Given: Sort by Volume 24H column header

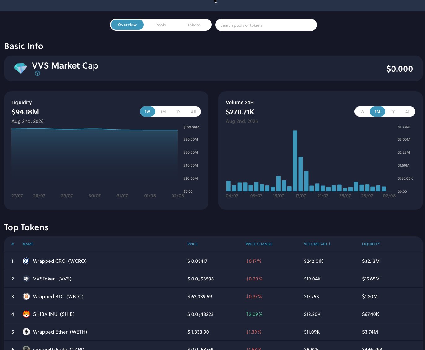Looking at the screenshot, I should 317,244.
